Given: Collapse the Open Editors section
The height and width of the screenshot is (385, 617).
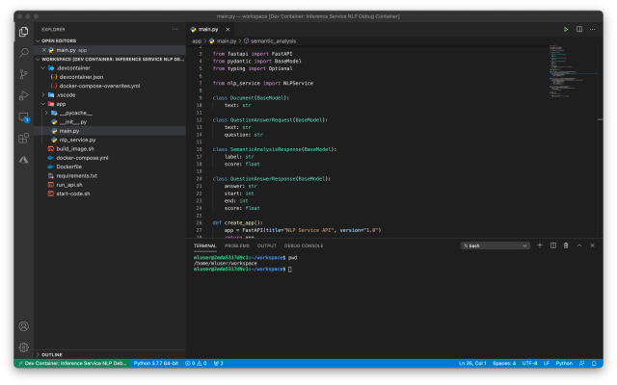Looking at the screenshot, I should [58, 40].
